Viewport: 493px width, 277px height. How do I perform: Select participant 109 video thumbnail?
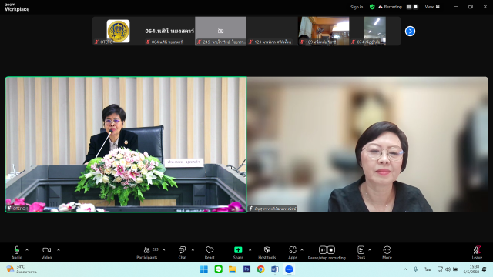(x=324, y=31)
